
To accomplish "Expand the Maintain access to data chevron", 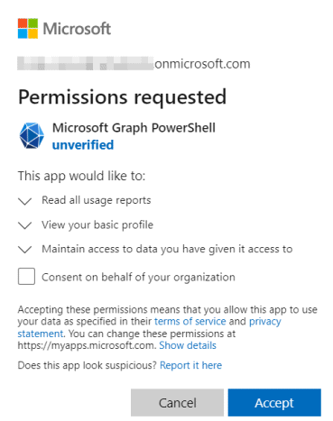I will click(x=25, y=250).
